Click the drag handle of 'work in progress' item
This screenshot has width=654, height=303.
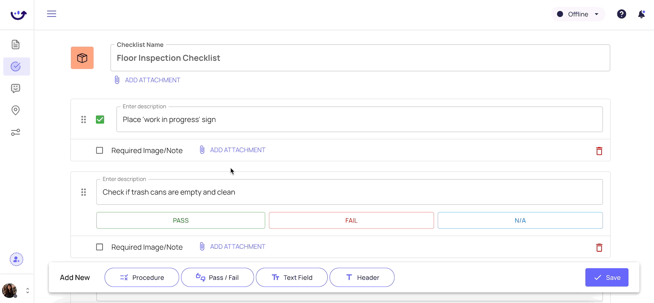point(84,119)
